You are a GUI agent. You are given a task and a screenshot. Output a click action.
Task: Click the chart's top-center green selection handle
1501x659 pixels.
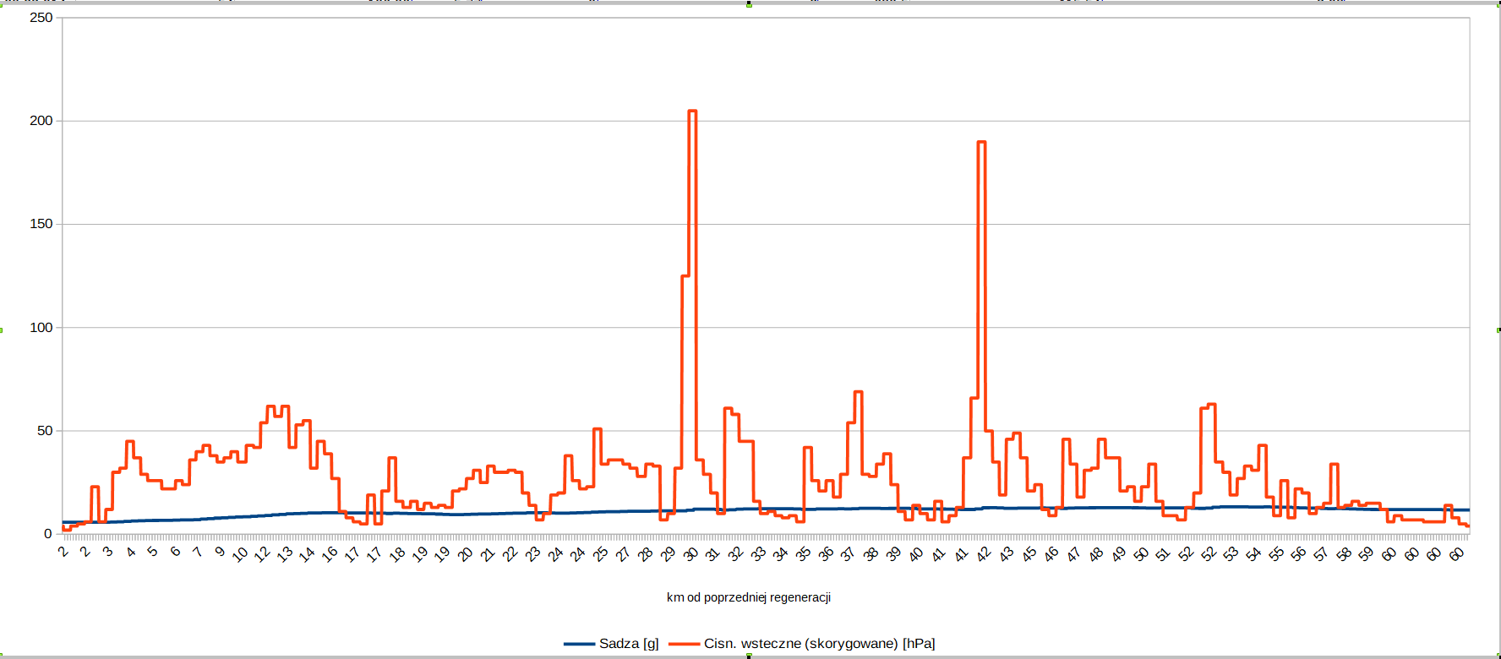tap(749, 4)
